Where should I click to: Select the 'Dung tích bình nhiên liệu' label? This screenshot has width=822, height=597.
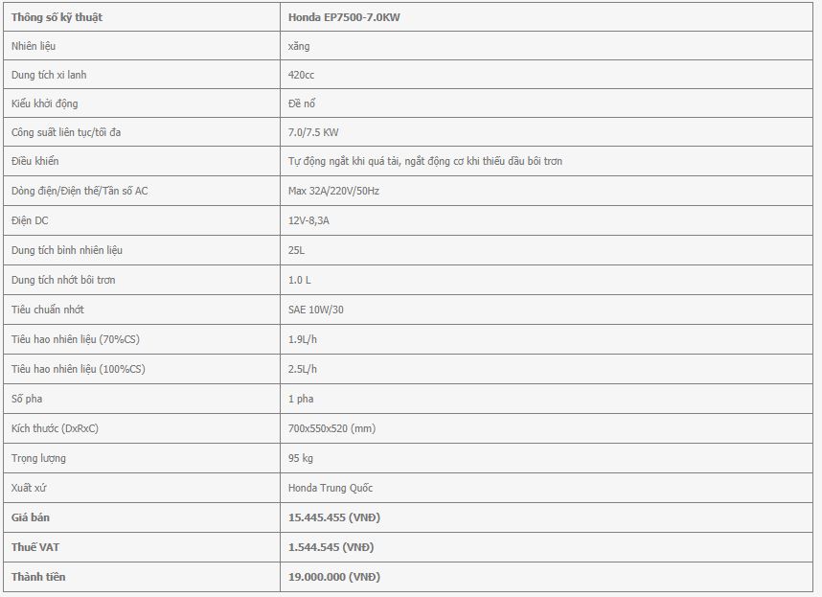pos(67,250)
